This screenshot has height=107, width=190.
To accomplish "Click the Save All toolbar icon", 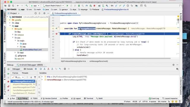I will 9,6.
